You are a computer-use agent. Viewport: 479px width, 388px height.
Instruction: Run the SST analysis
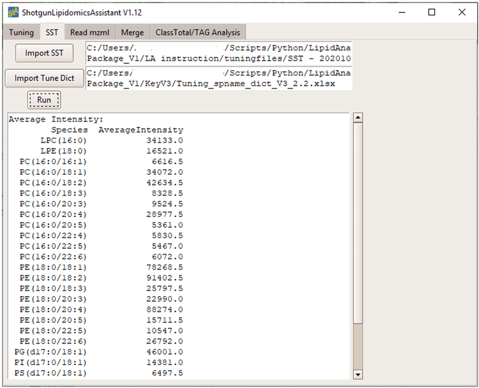pos(44,100)
